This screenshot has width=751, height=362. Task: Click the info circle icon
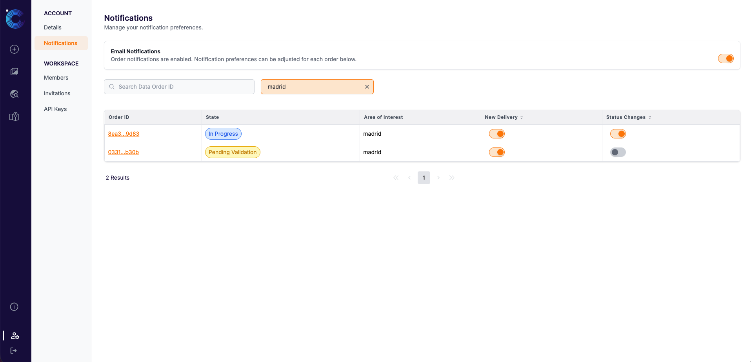(x=14, y=307)
